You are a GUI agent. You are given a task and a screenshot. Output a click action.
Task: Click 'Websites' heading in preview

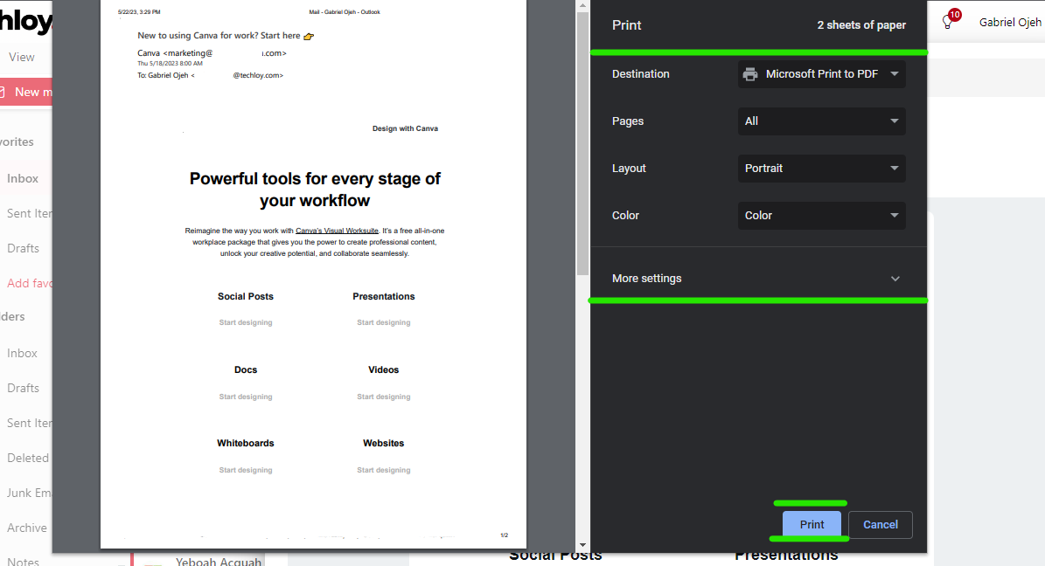(x=383, y=443)
